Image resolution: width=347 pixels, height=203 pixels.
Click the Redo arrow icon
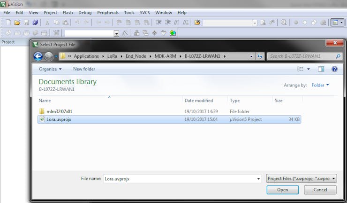coord(87,23)
